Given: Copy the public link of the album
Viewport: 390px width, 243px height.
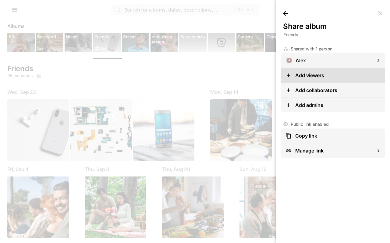Looking at the screenshot, I should tap(333, 136).
